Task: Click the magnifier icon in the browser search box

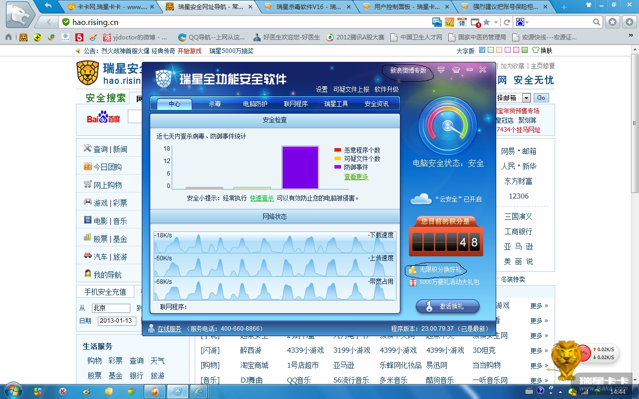Action: point(597,22)
